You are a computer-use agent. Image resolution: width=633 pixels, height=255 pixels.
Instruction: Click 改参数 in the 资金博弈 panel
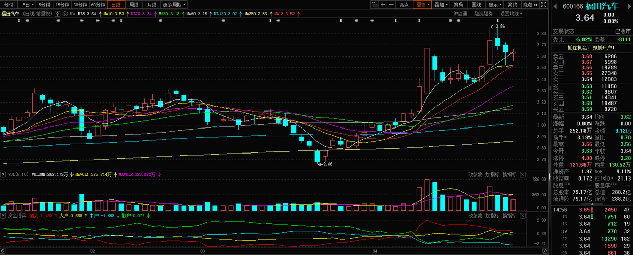[475, 216]
